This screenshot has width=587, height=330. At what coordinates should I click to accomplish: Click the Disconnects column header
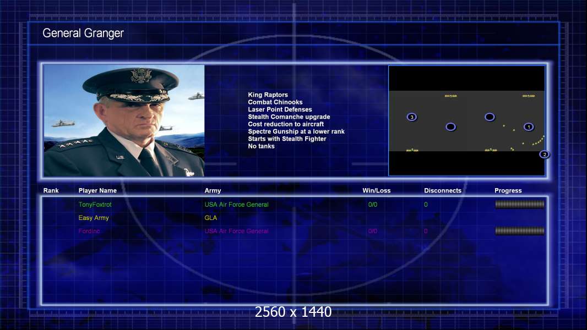tap(443, 191)
